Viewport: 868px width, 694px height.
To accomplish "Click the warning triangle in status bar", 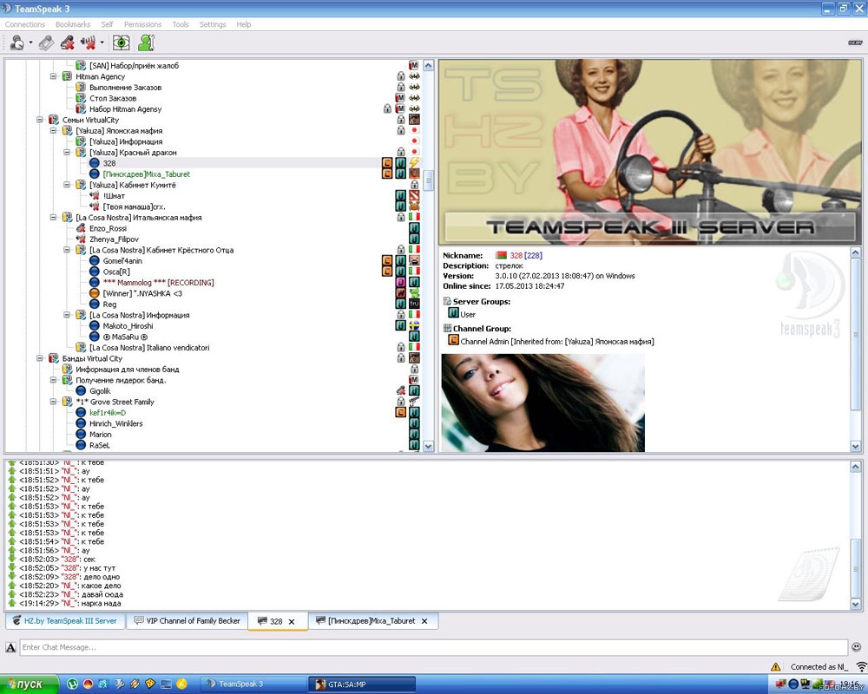I will pyautogui.click(x=775, y=667).
